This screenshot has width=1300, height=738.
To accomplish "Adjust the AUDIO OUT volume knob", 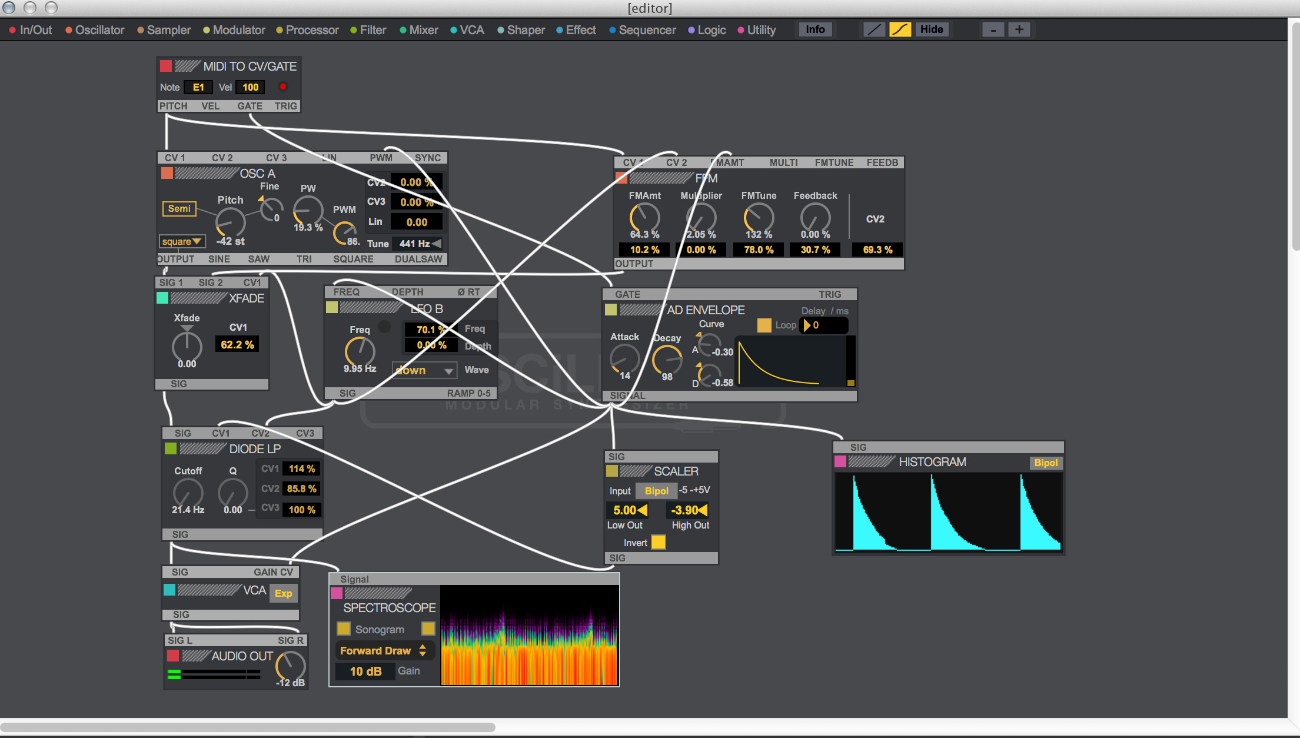I will (291, 665).
